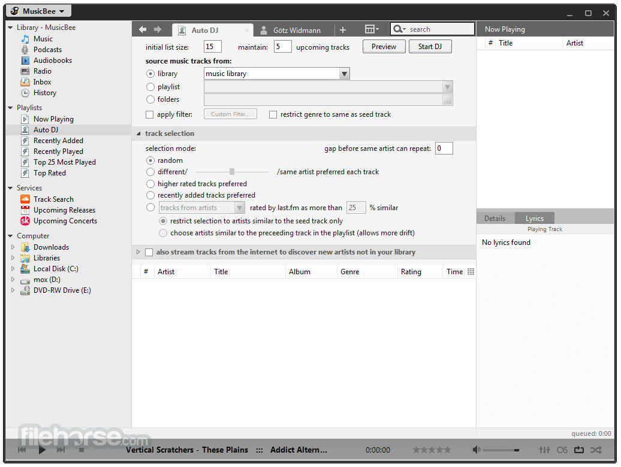Expand the Downloads folder node
This screenshot has height=467, width=621.
tap(13, 247)
